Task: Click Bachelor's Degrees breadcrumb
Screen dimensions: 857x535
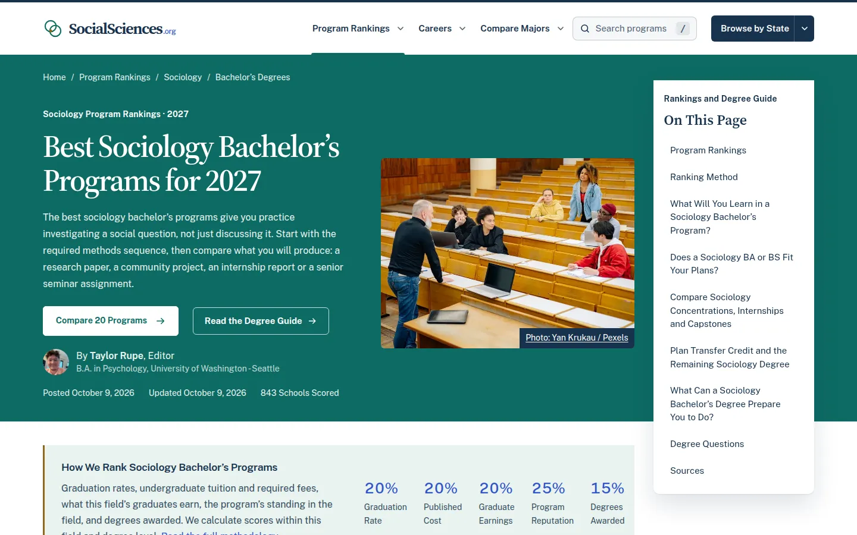Action: pos(253,77)
